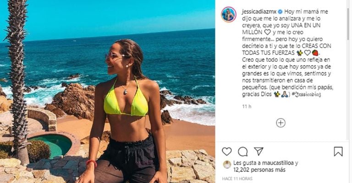The image size is (352, 183).
Task: View 12,202 personas más likes list
Action: (259, 170)
